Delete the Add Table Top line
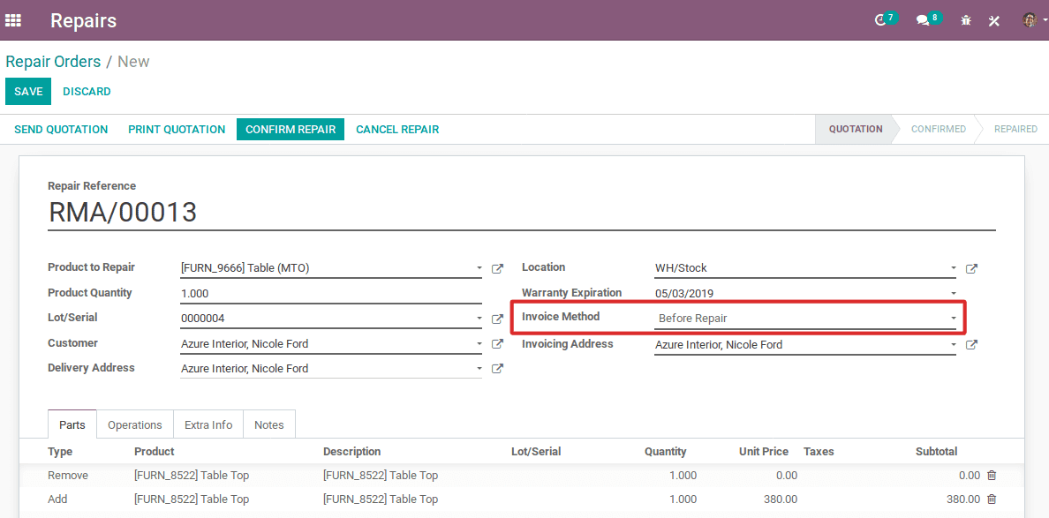This screenshot has height=518, width=1049. tap(992, 499)
